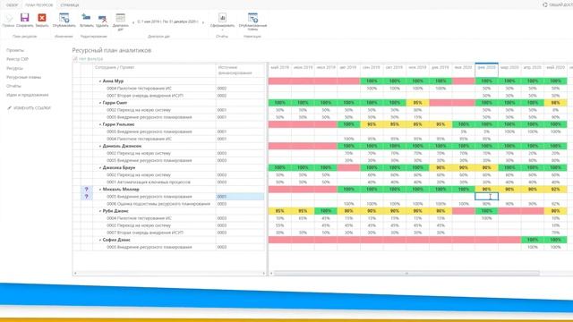The width and height of the screenshot is (573, 322).
Task: Select 0005 Внедрение ресурсного планирования under София Дэвис
Action: pyautogui.click(x=150, y=247)
